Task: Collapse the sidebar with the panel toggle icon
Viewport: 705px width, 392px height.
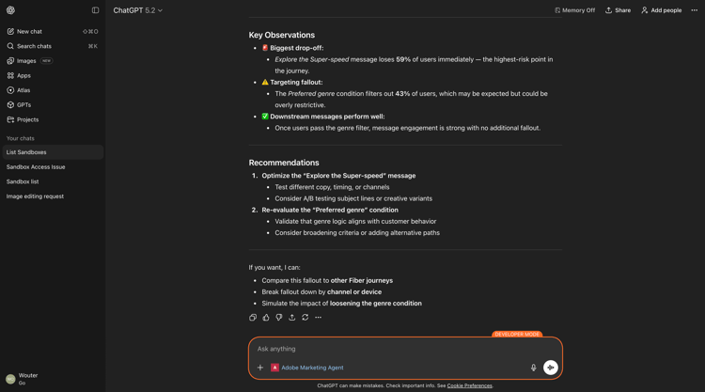Action: click(95, 10)
